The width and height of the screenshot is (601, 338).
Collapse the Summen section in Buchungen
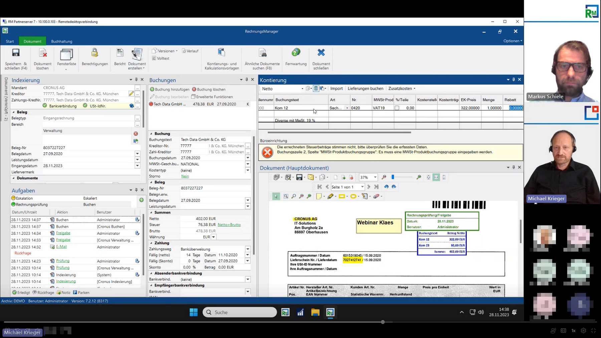point(151,213)
